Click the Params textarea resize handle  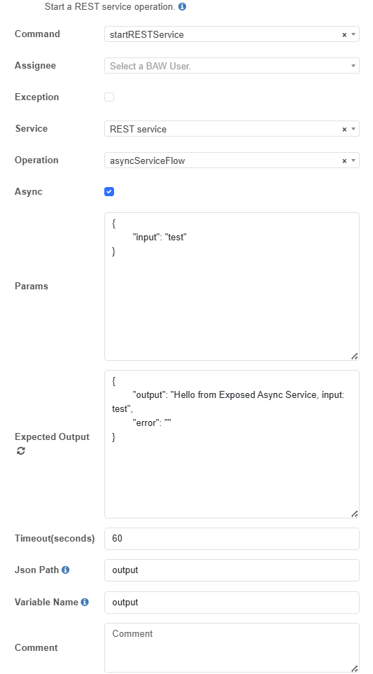click(355, 356)
